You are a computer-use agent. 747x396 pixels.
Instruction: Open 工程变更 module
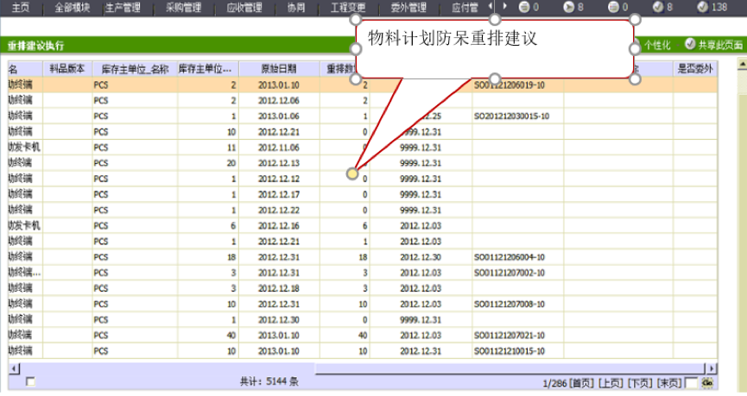point(348,7)
